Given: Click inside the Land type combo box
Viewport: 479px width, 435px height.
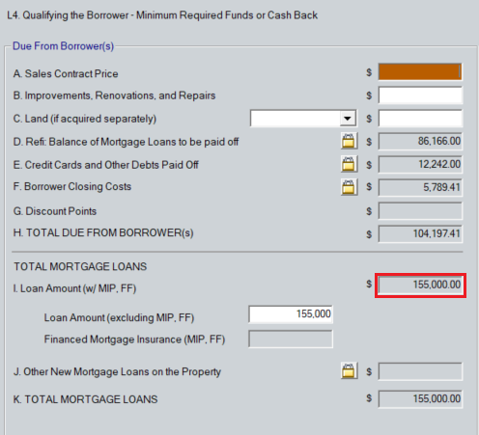Looking at the screenshot, I should click(x=303, y=119).
